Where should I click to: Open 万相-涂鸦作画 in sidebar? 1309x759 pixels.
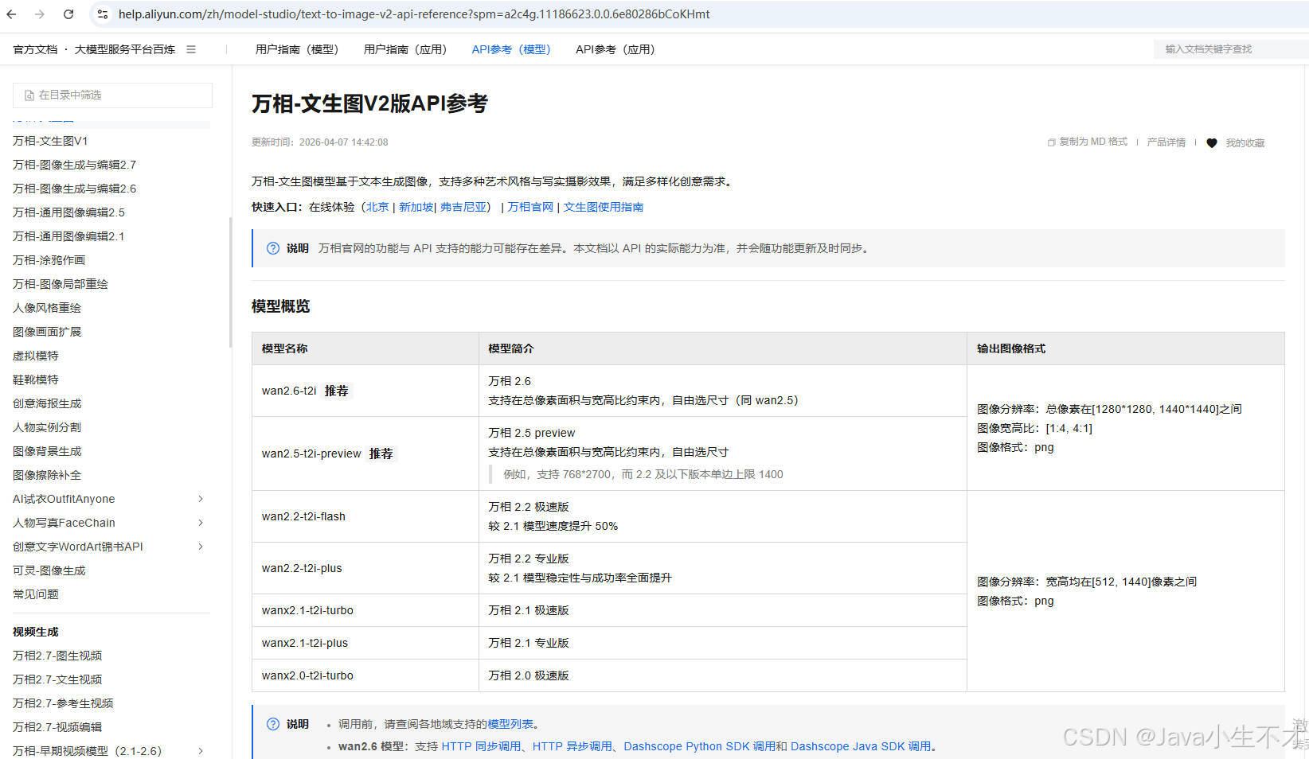(49, 260)
